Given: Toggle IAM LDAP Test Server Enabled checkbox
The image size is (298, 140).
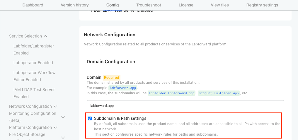Looking at the screenshot, I should click(90, 11).
